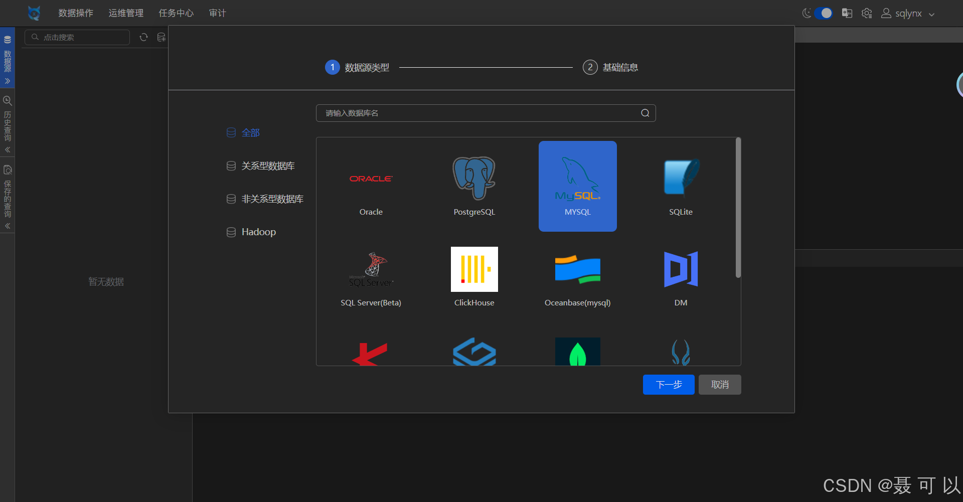
Task: Choose the ClickHouse data source
Action: (x=474, y=277)
